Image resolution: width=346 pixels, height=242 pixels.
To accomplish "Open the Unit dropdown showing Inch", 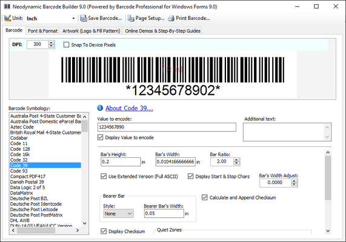I will click(x=73, y=19).
